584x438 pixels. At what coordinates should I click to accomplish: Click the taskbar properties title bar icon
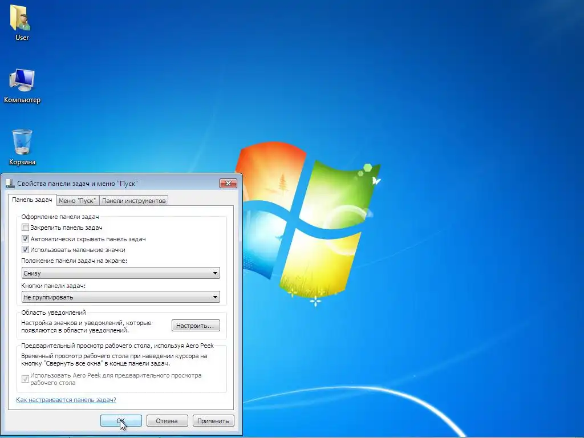[10, 183]
